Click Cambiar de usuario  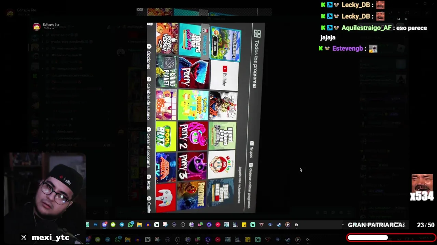point(149,101)
